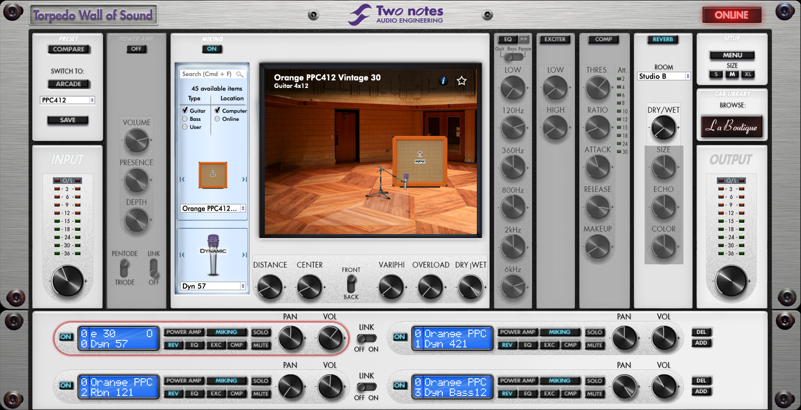Open the Studio B room dropdown
801x410 pixels.
(x=663, y=77)
